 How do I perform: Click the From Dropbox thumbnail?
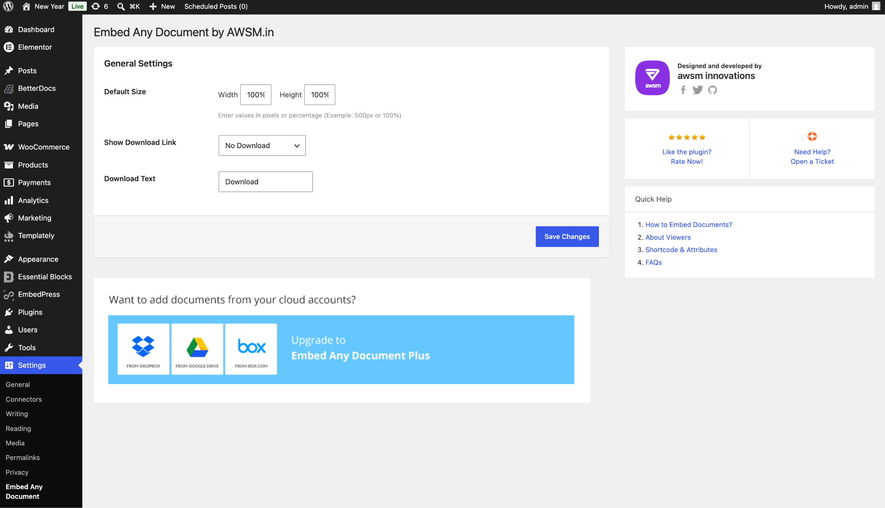pos(143,349)
